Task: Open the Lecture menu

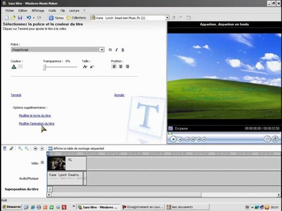Action: [74, 11]
